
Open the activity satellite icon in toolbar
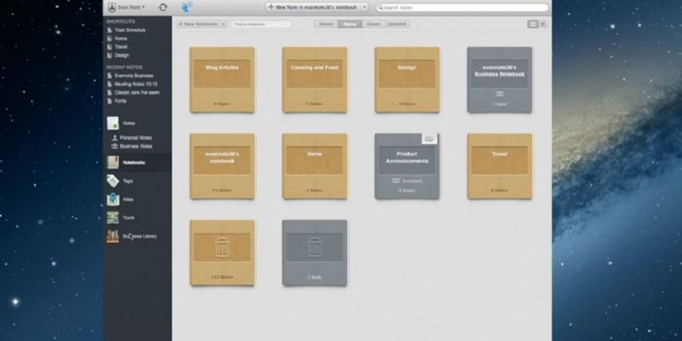(x=186, y=7)
